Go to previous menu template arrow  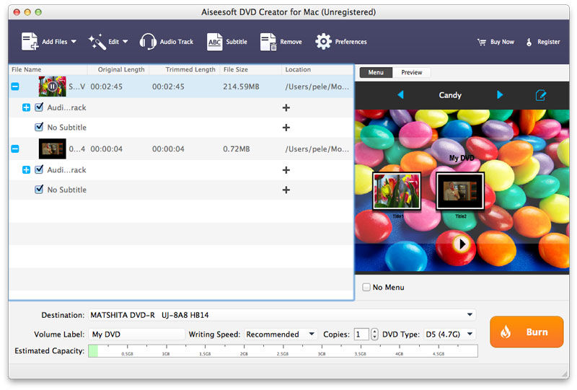(401, 95)
